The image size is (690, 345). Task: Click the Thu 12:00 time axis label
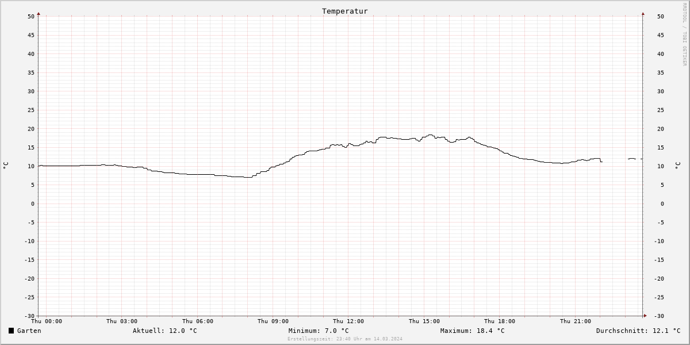[348, 321]
